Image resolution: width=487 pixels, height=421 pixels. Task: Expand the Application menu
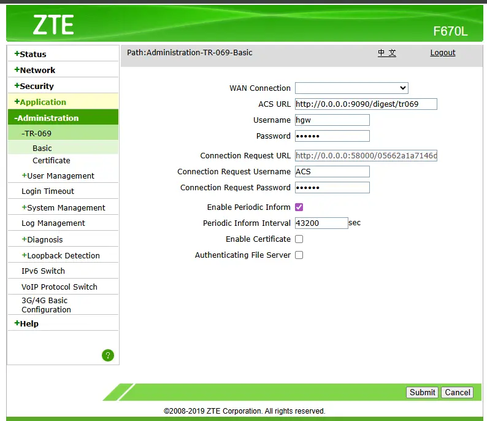40,102
